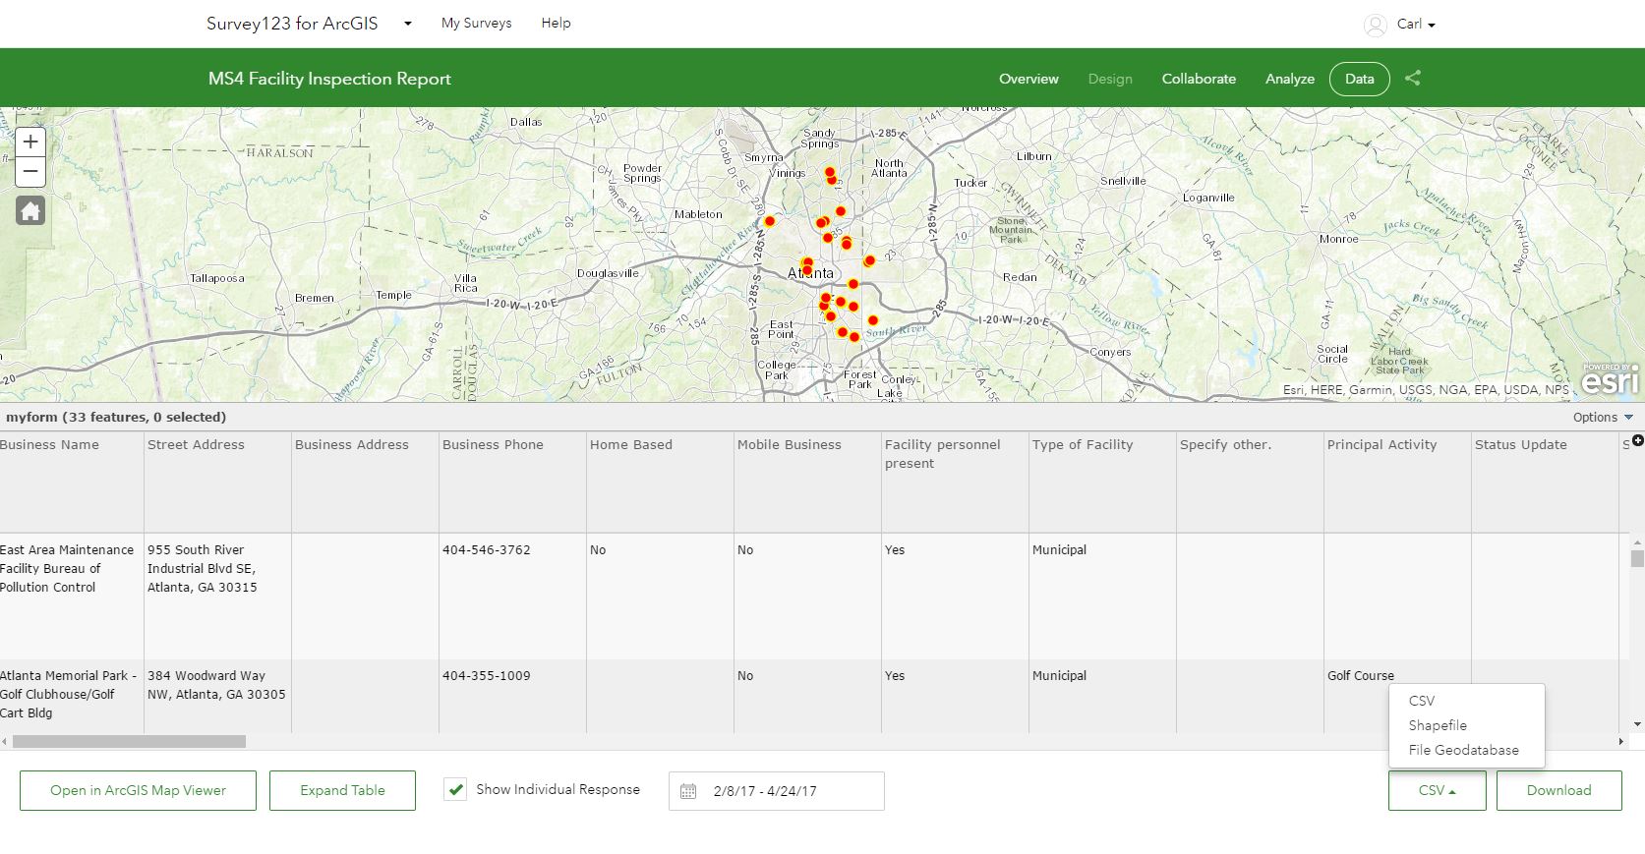Screen dimensions: 1645x854
Task: Click the add column plus icon
Action: (x=1637, y=440)
